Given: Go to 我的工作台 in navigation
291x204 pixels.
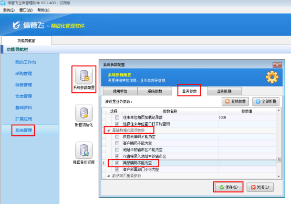Looking at the screenshot, I should (x=26, y=62).
